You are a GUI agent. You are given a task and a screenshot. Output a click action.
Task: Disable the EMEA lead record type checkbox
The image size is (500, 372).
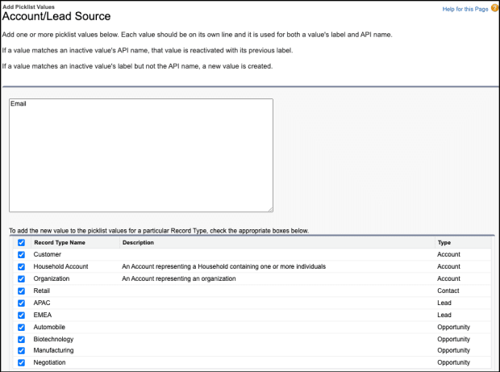(x=21, y=315)
